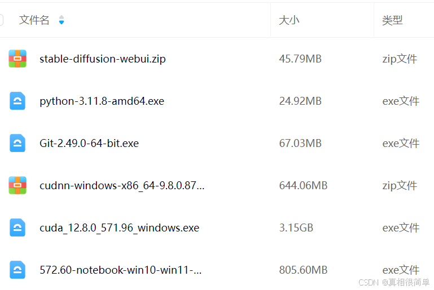The height and width of the screenshot is (290, 434).
Task: Open cudnn-windows-x86_64 file name
Action: tap(122, 186)
